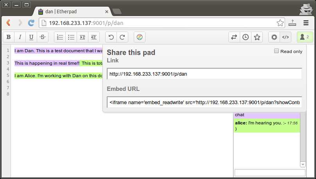This screenshot has width=316, height=179.
Task: Open the timeslider clock icon
Action: pyautogui.click(x=246, y=37)
